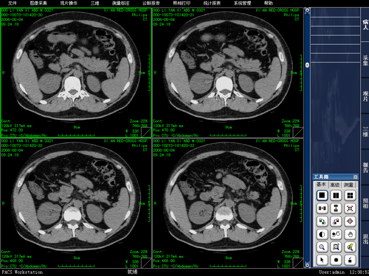Select the half-black circle contrast tool
Viewport: 369px width, 276px height.
point(322,234)
